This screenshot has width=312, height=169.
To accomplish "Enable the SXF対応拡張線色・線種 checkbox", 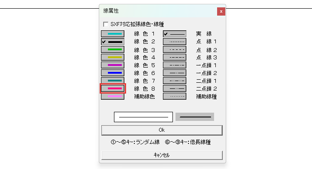I will click(x=106, y=24).
